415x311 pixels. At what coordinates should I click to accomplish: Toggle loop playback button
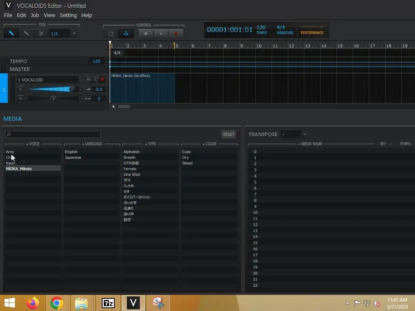[x=111, y=34]
